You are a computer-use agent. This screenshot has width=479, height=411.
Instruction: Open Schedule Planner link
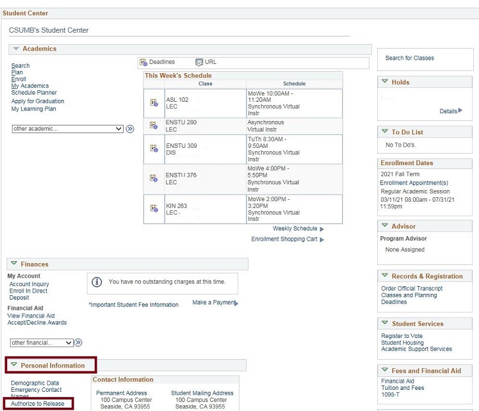(x=34, y=93)
